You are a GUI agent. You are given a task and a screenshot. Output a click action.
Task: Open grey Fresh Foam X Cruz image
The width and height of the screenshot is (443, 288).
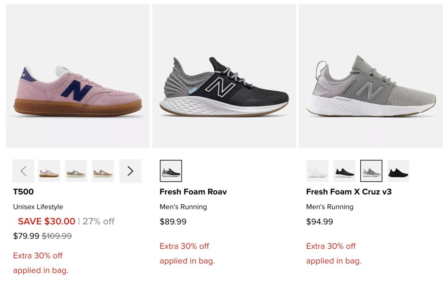371,76
